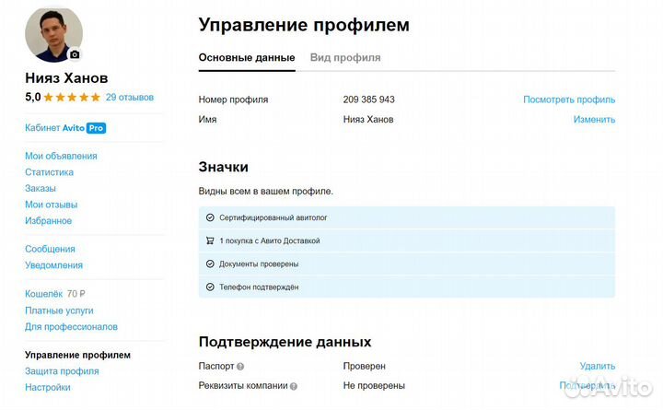663x410 pixels.
Task: Click the Документы проверены badge row
Action: point(407,264)
